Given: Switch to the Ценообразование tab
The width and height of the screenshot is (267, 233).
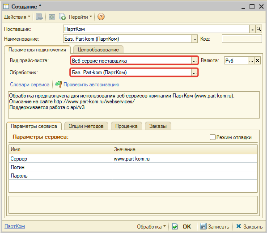Looking at the screenshot, I should coord(98,50).
